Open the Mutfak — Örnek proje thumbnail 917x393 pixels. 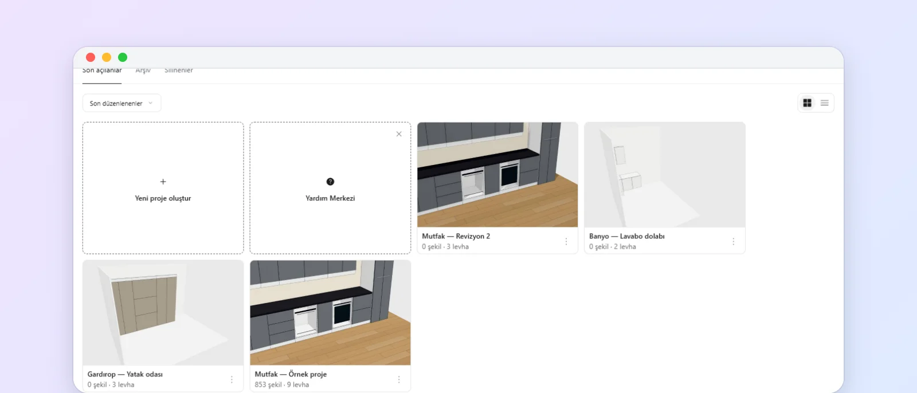(330, 313)
